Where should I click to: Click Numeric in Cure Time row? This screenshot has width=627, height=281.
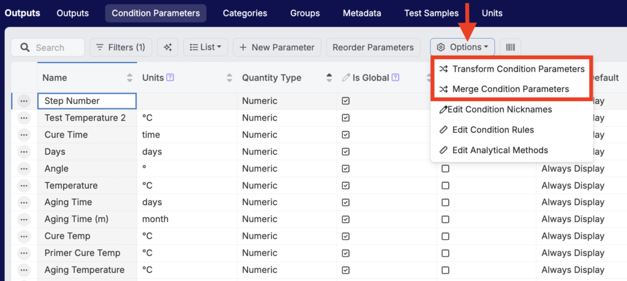pyautogui.click(x=260, y=135)
